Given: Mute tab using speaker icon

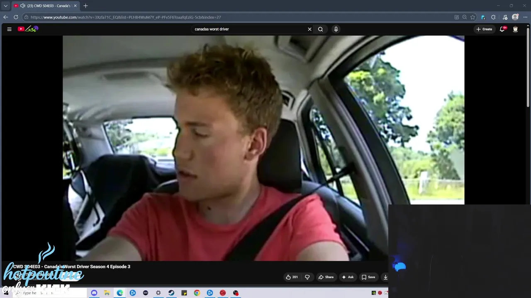Looking at the screenshot, I should tap(22, 6).
